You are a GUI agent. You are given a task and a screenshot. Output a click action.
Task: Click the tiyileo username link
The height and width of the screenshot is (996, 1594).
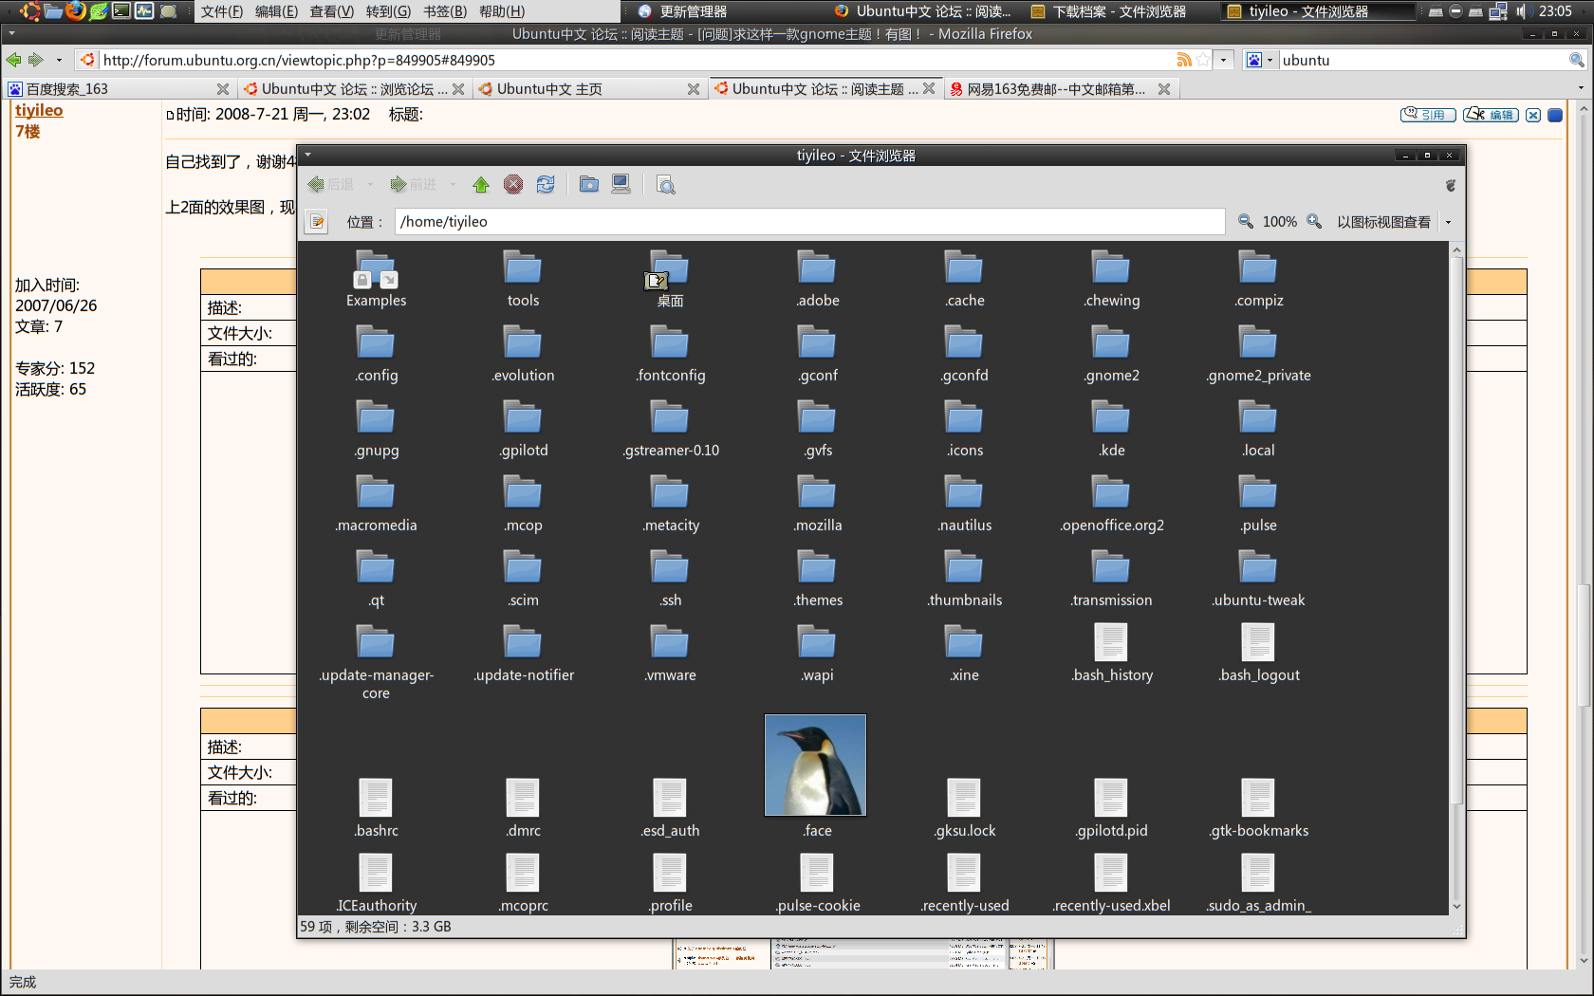click(x=39, y=110)
